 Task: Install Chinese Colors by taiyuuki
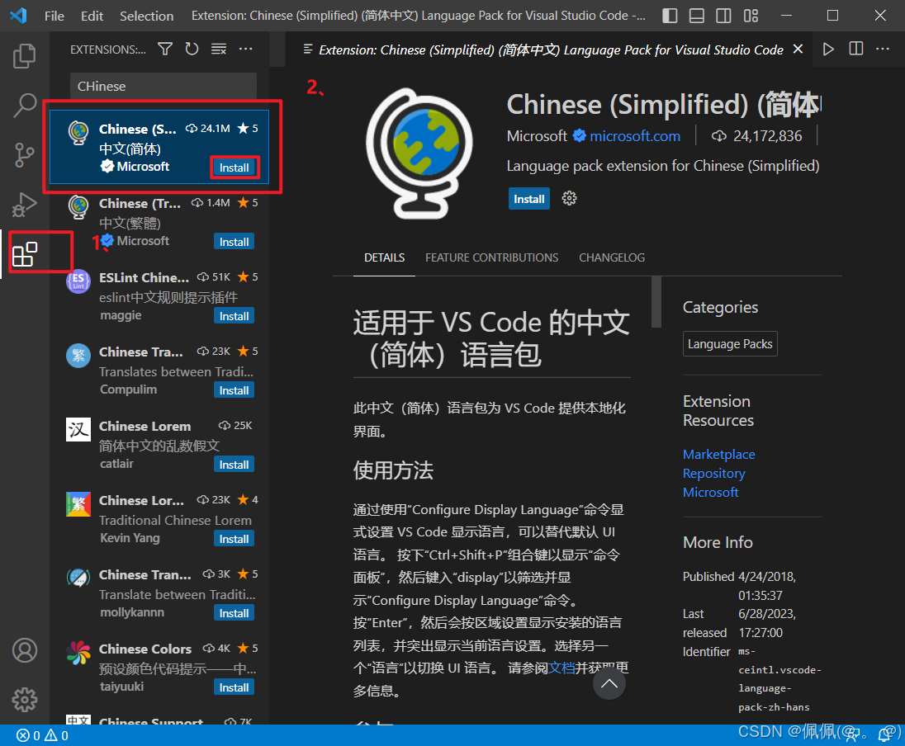pyautogui.click(x=234, y=687)
